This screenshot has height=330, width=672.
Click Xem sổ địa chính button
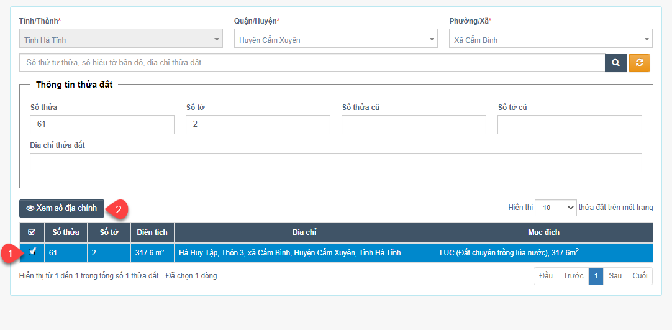pos(61,208)
